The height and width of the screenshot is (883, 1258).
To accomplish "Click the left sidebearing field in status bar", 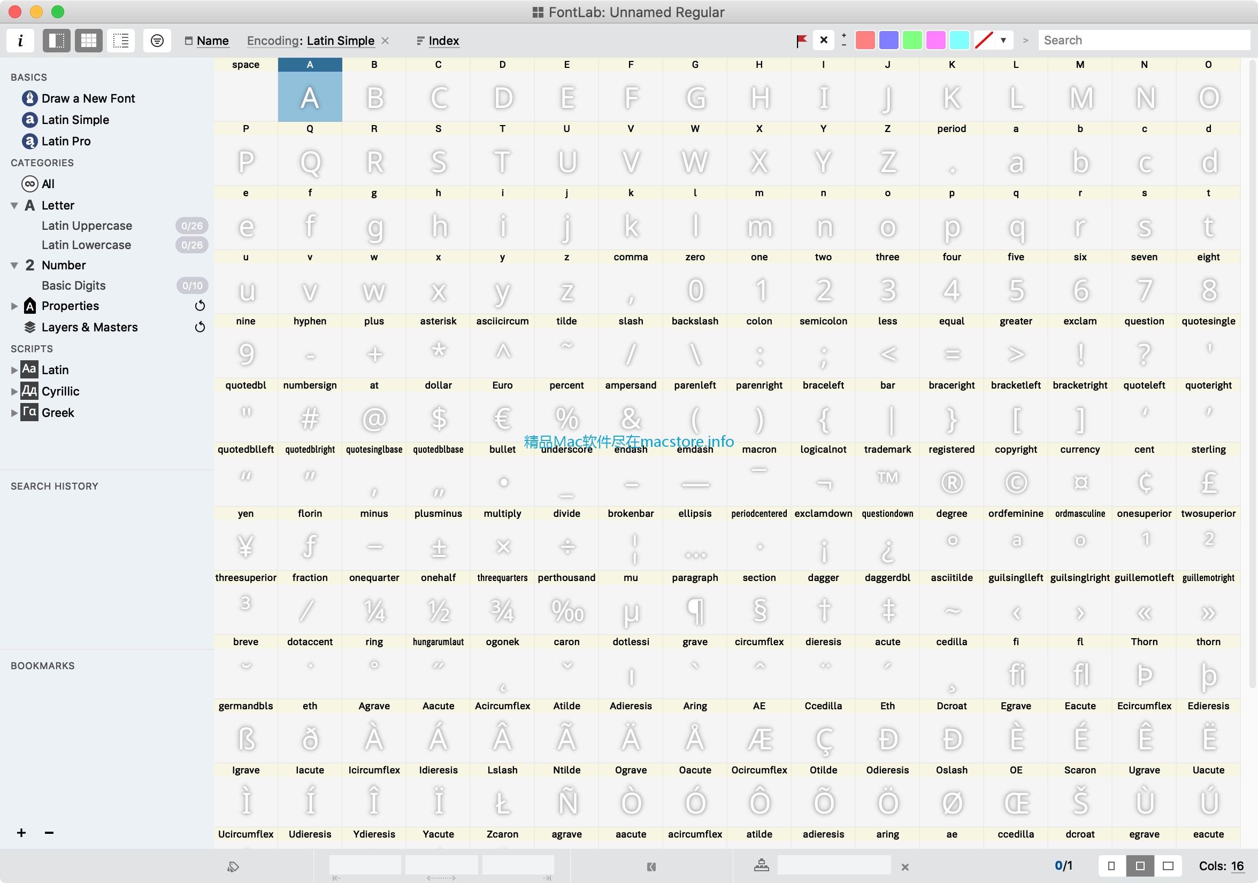I will pyautogui.click(x=365, y=865).
